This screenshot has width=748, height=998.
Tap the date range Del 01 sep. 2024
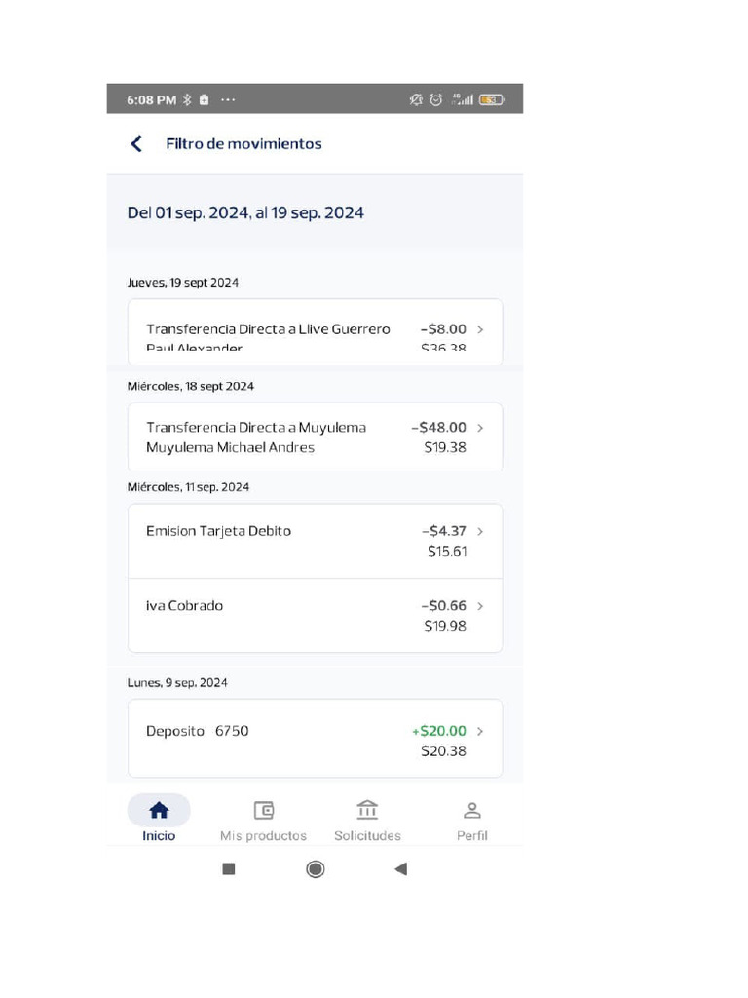pos(245,212)
